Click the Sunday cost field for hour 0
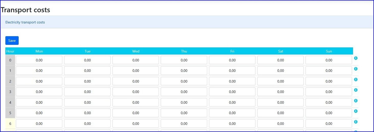The width and height of the screenshot is (374, 132). 329,60
